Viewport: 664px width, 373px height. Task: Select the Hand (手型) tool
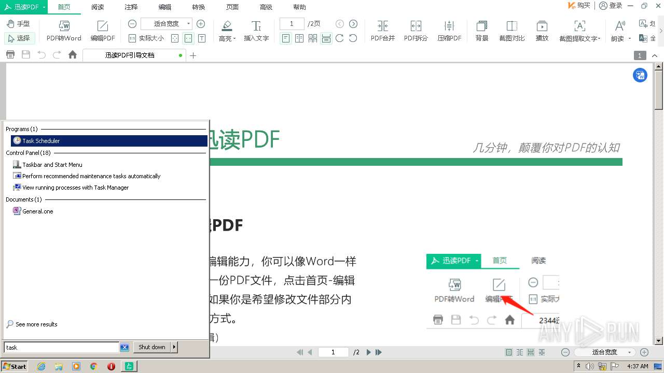click(x=19, y=24)
